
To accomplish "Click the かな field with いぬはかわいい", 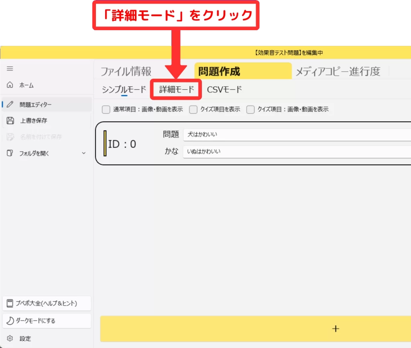I will [x=296, y=151].
